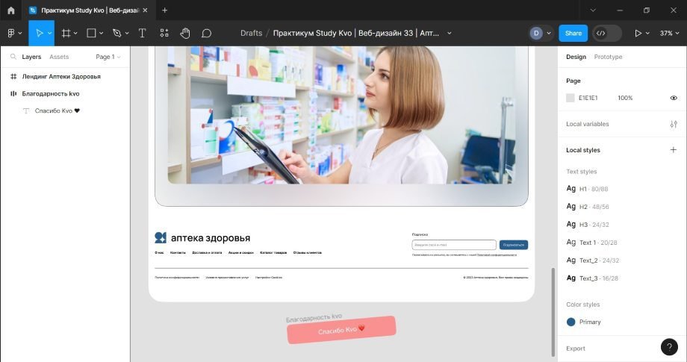
Task: Expand the Page 1 dropdown
Action: 108,57
